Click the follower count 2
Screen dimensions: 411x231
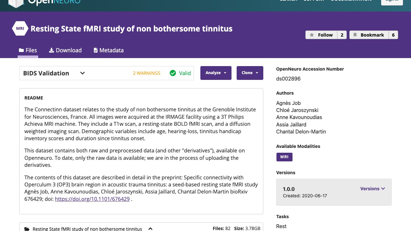[x=342, y=35]
